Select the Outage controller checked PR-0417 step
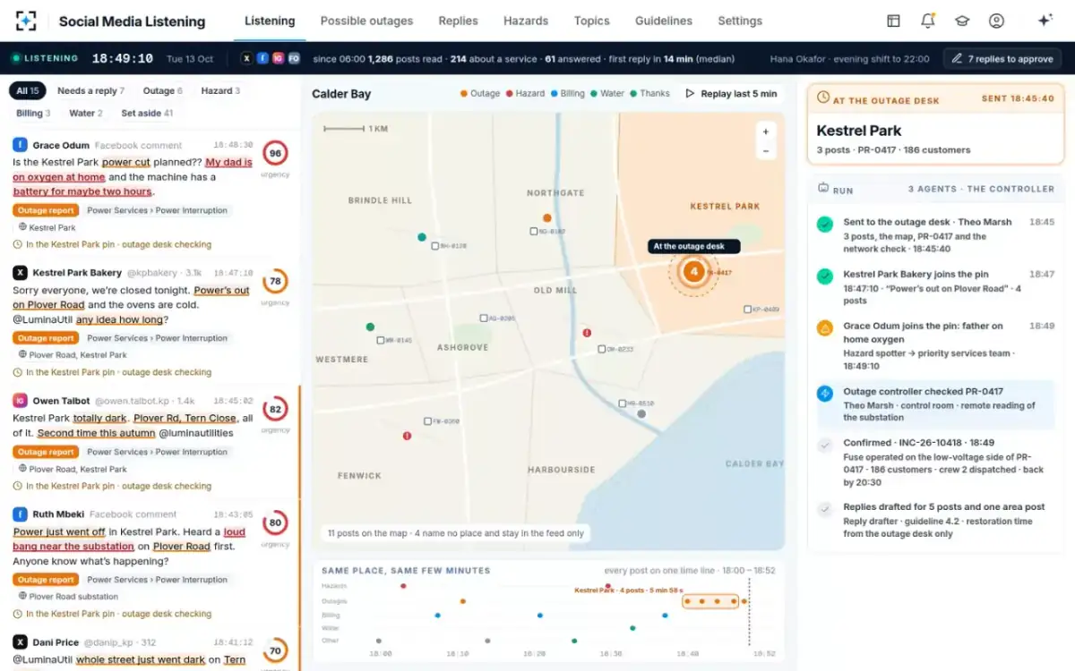1075x671 pixels. coord(936,404)
